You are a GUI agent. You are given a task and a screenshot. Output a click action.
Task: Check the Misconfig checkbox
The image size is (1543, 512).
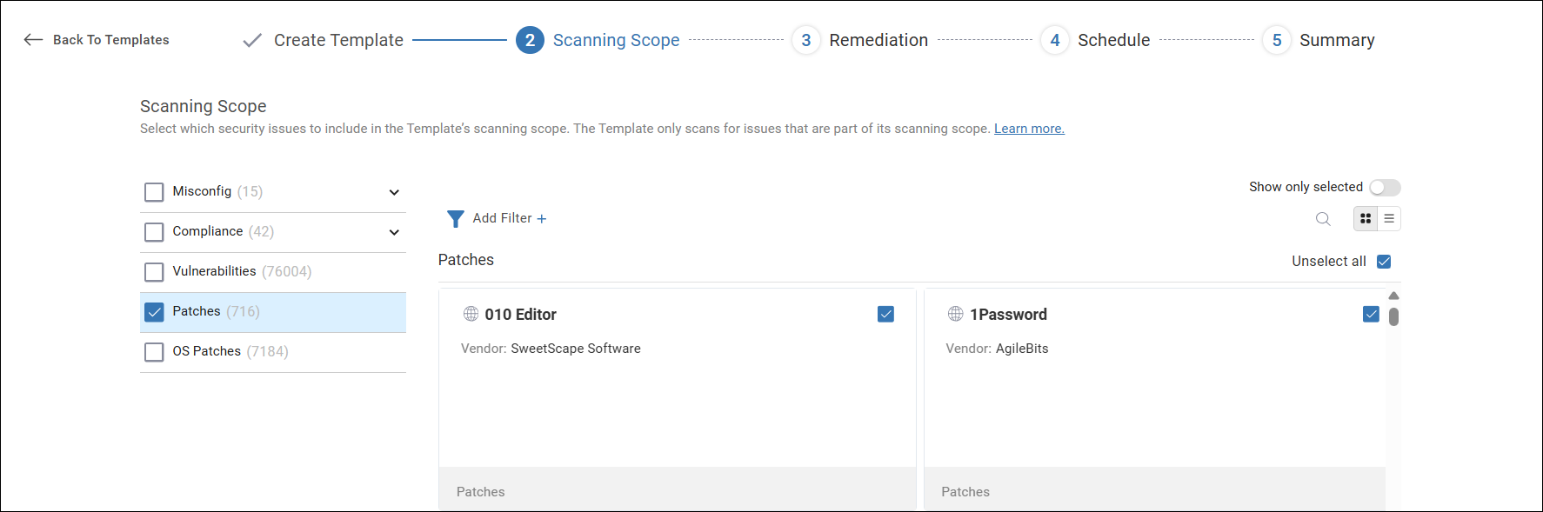pyautogui.click(x=154, y=192)
